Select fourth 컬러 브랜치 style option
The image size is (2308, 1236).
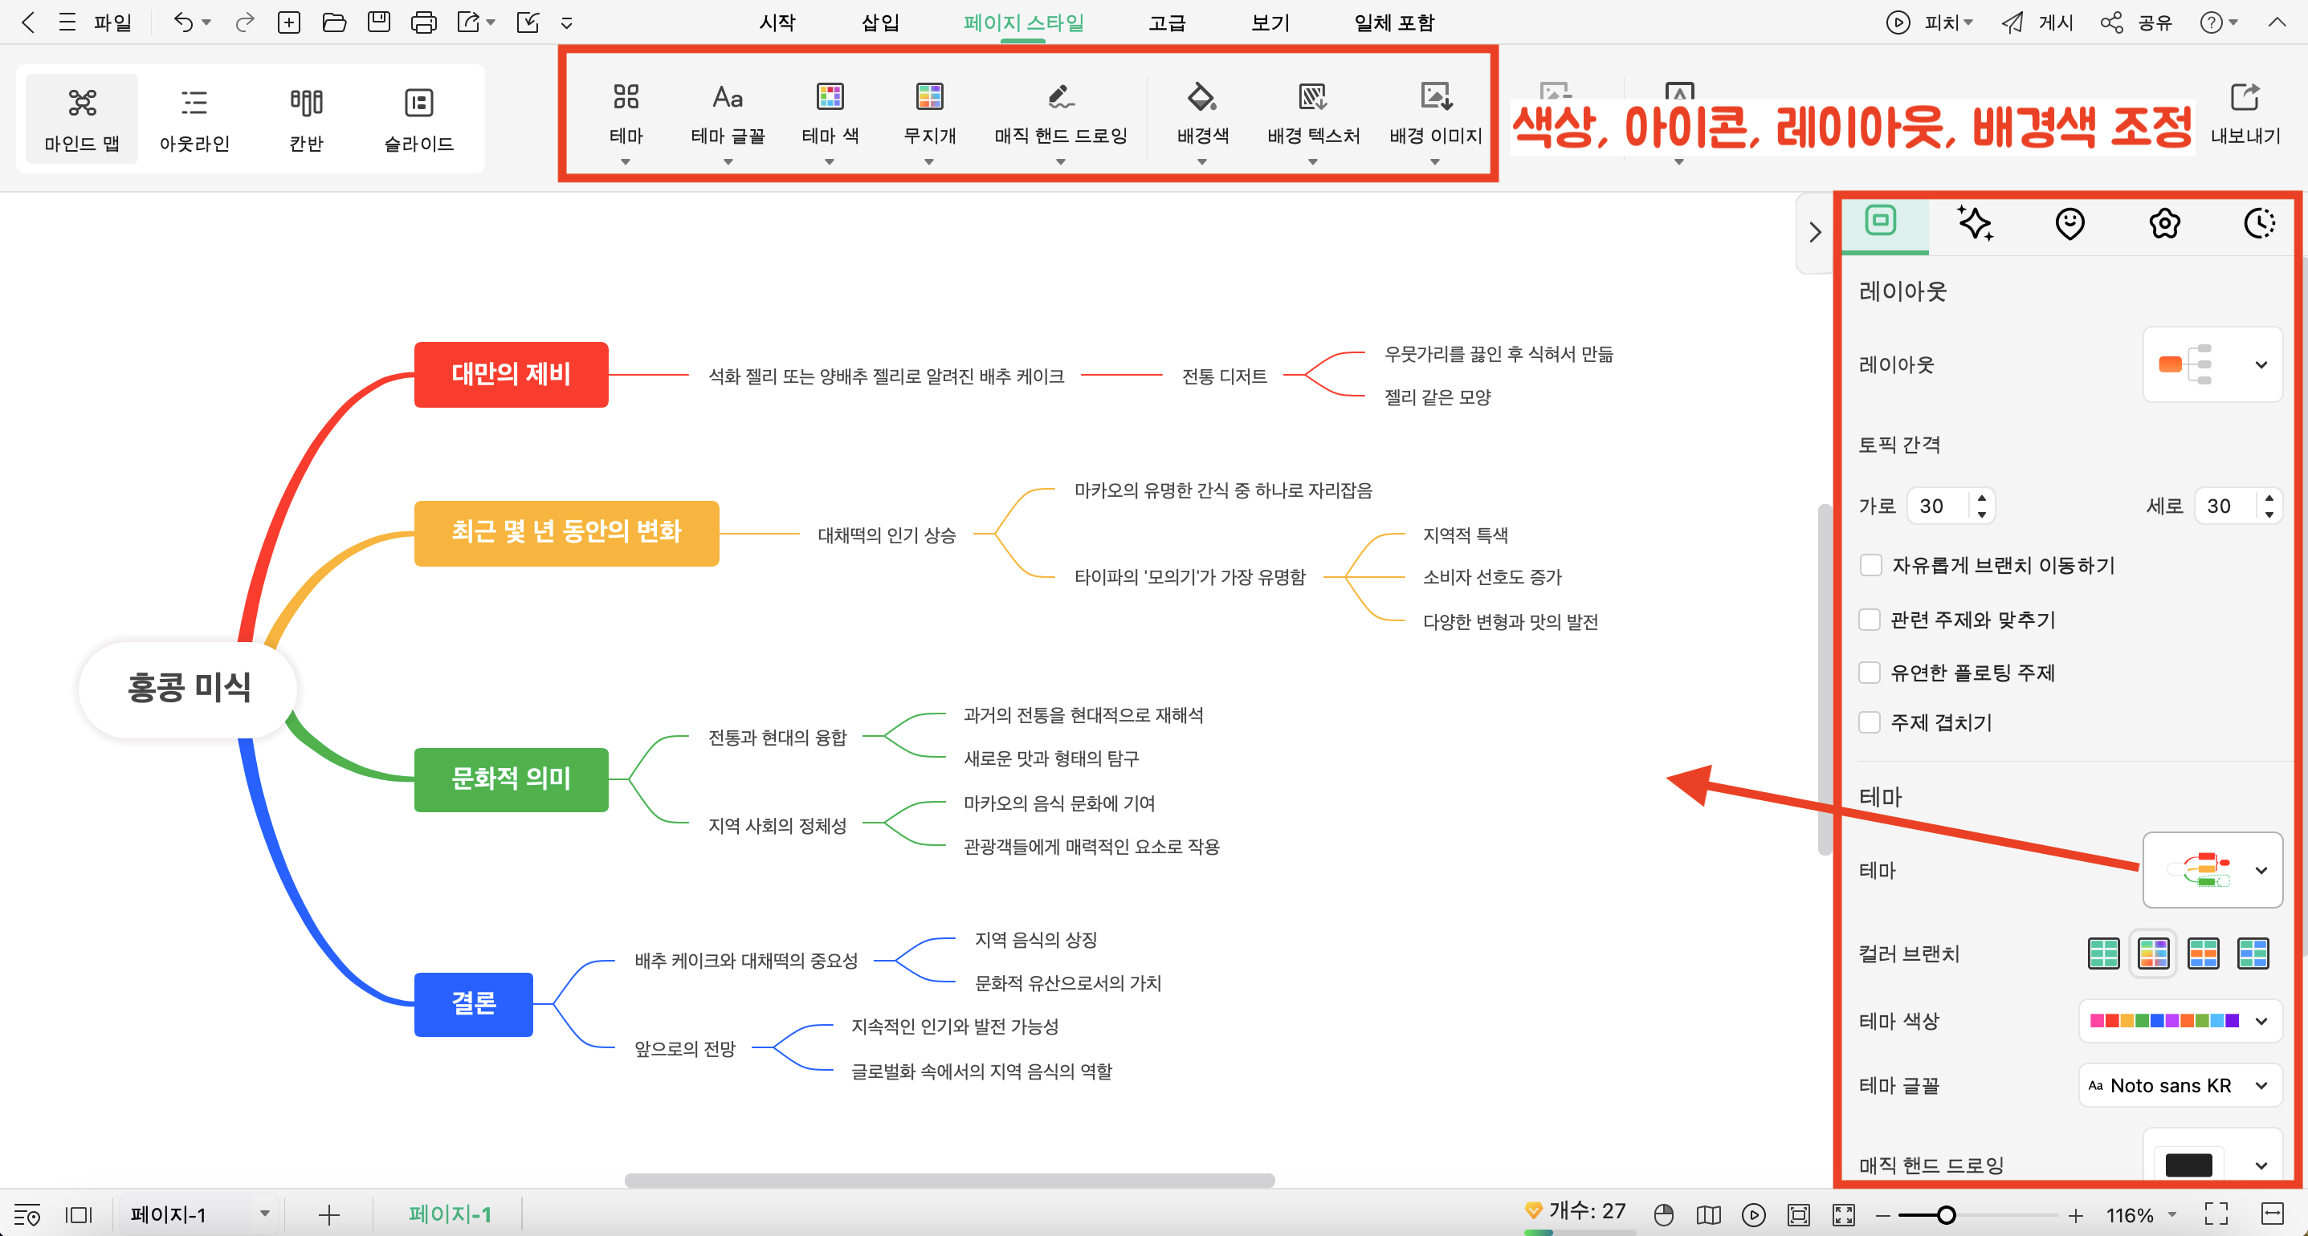2253,953
